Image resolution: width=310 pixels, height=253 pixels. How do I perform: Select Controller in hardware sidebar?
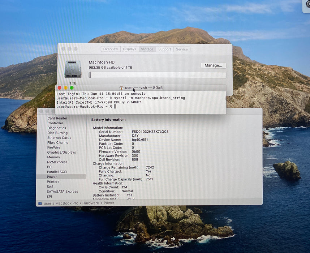pyautogui.click(x=55, y=123)
